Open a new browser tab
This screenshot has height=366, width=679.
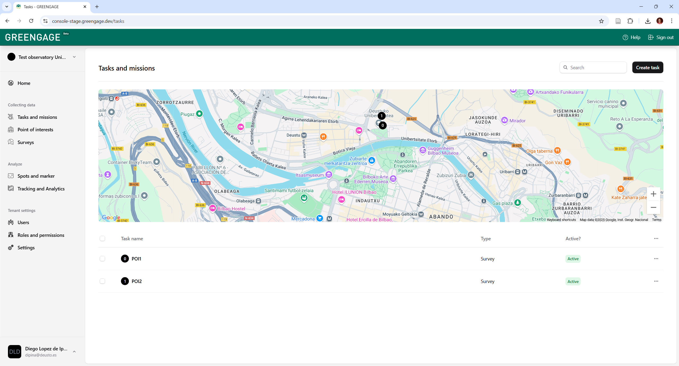[97, 7]
